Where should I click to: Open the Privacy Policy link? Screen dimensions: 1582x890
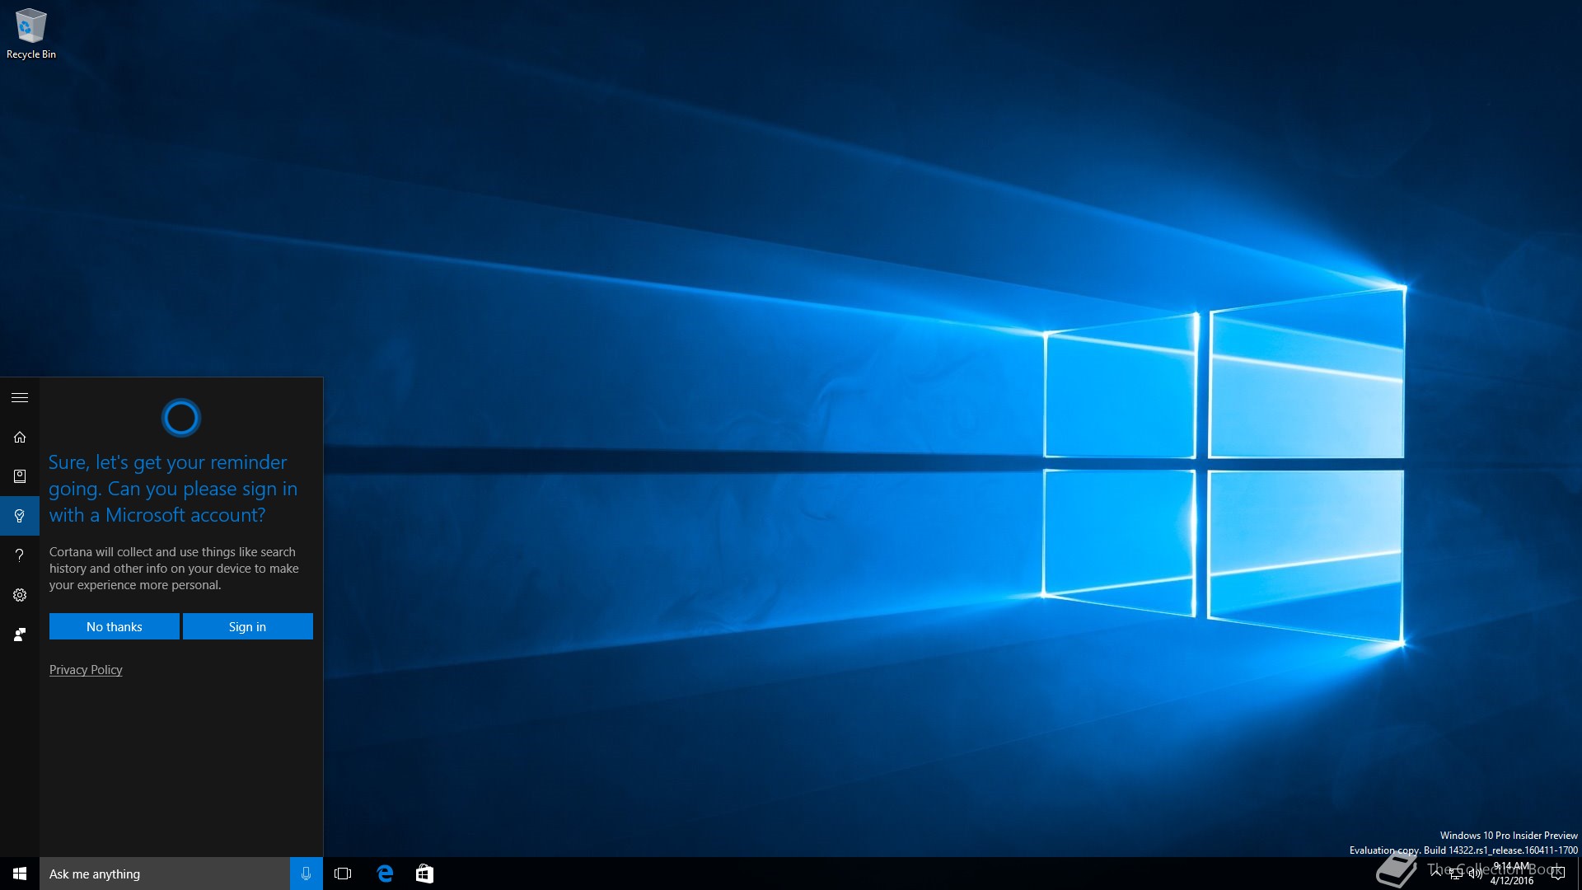point(86,670)
